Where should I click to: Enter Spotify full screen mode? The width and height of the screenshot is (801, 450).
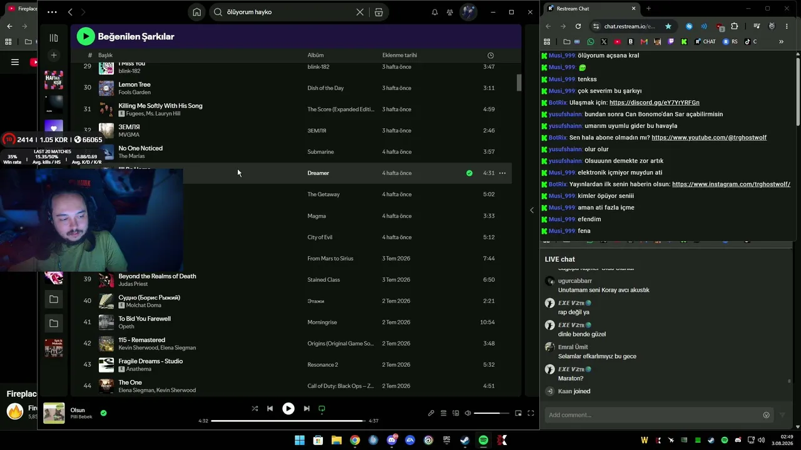[x=531, y=413]
